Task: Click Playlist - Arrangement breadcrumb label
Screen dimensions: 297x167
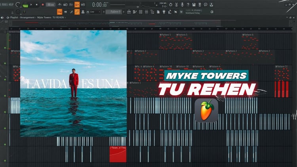Action: (22, 17)
